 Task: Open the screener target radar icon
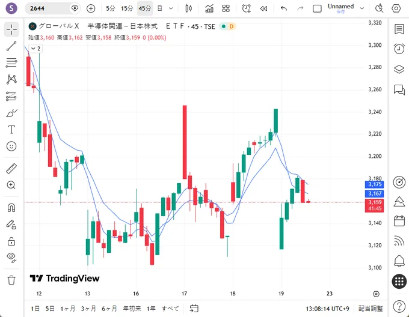(x=399, y=182)
